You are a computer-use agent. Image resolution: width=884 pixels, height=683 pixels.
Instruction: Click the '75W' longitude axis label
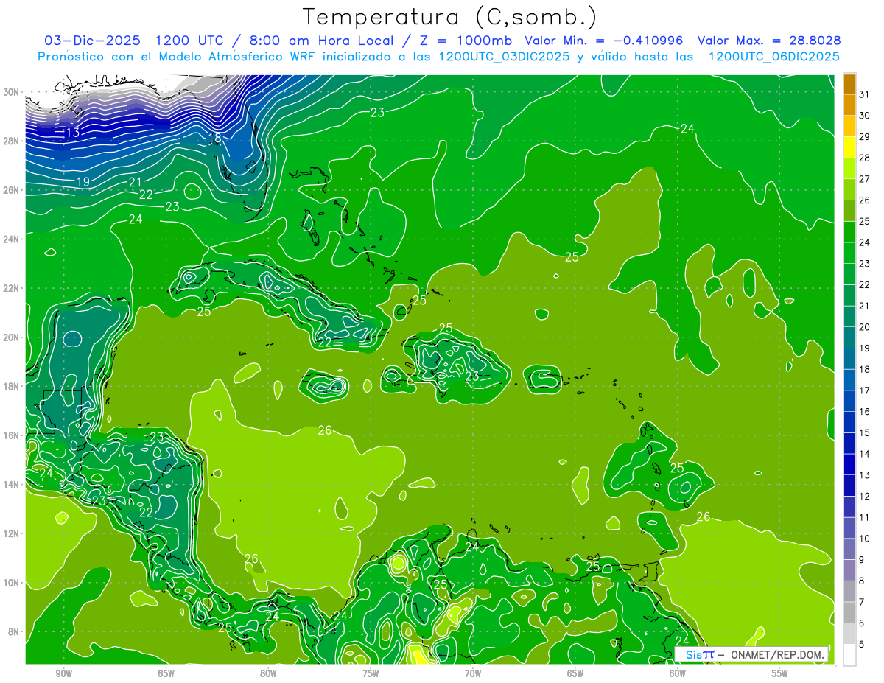(x=371, y=673)
